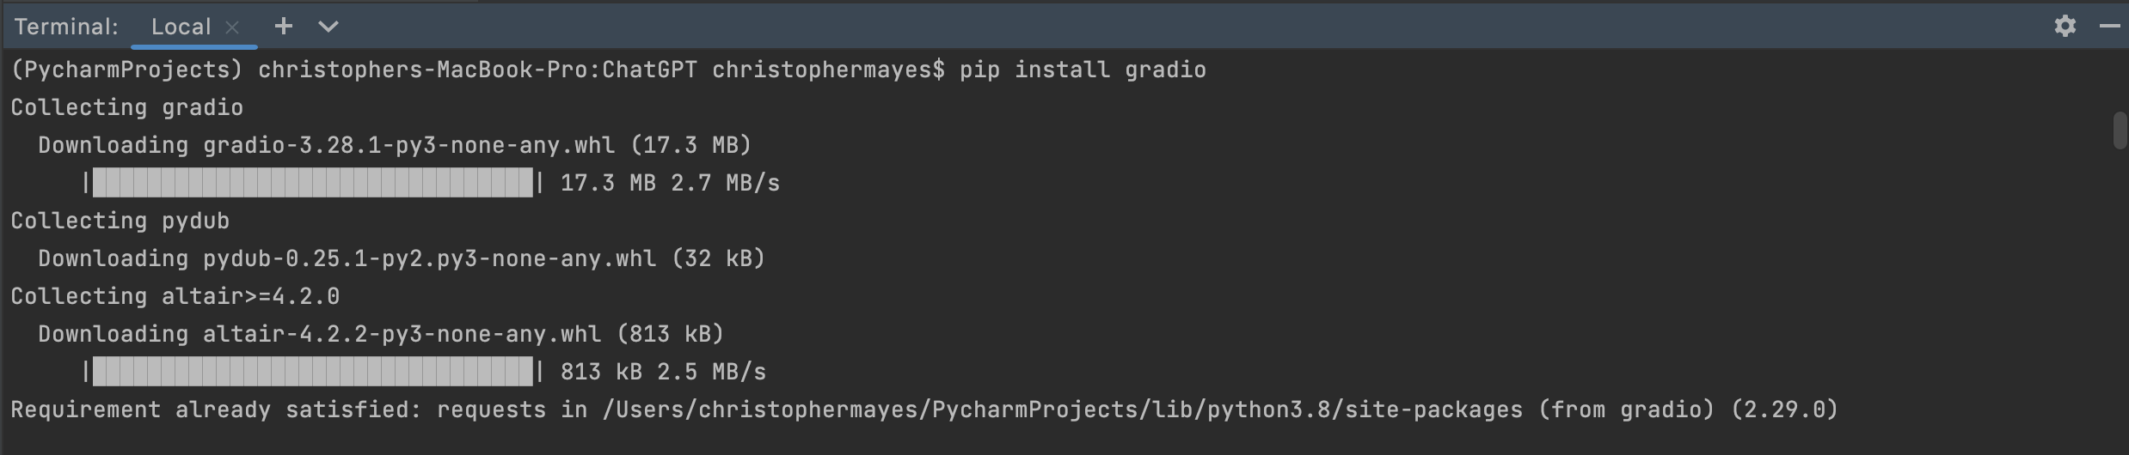Hide the Terminal tool window
2129x455 pixels.
(2109, 27)
